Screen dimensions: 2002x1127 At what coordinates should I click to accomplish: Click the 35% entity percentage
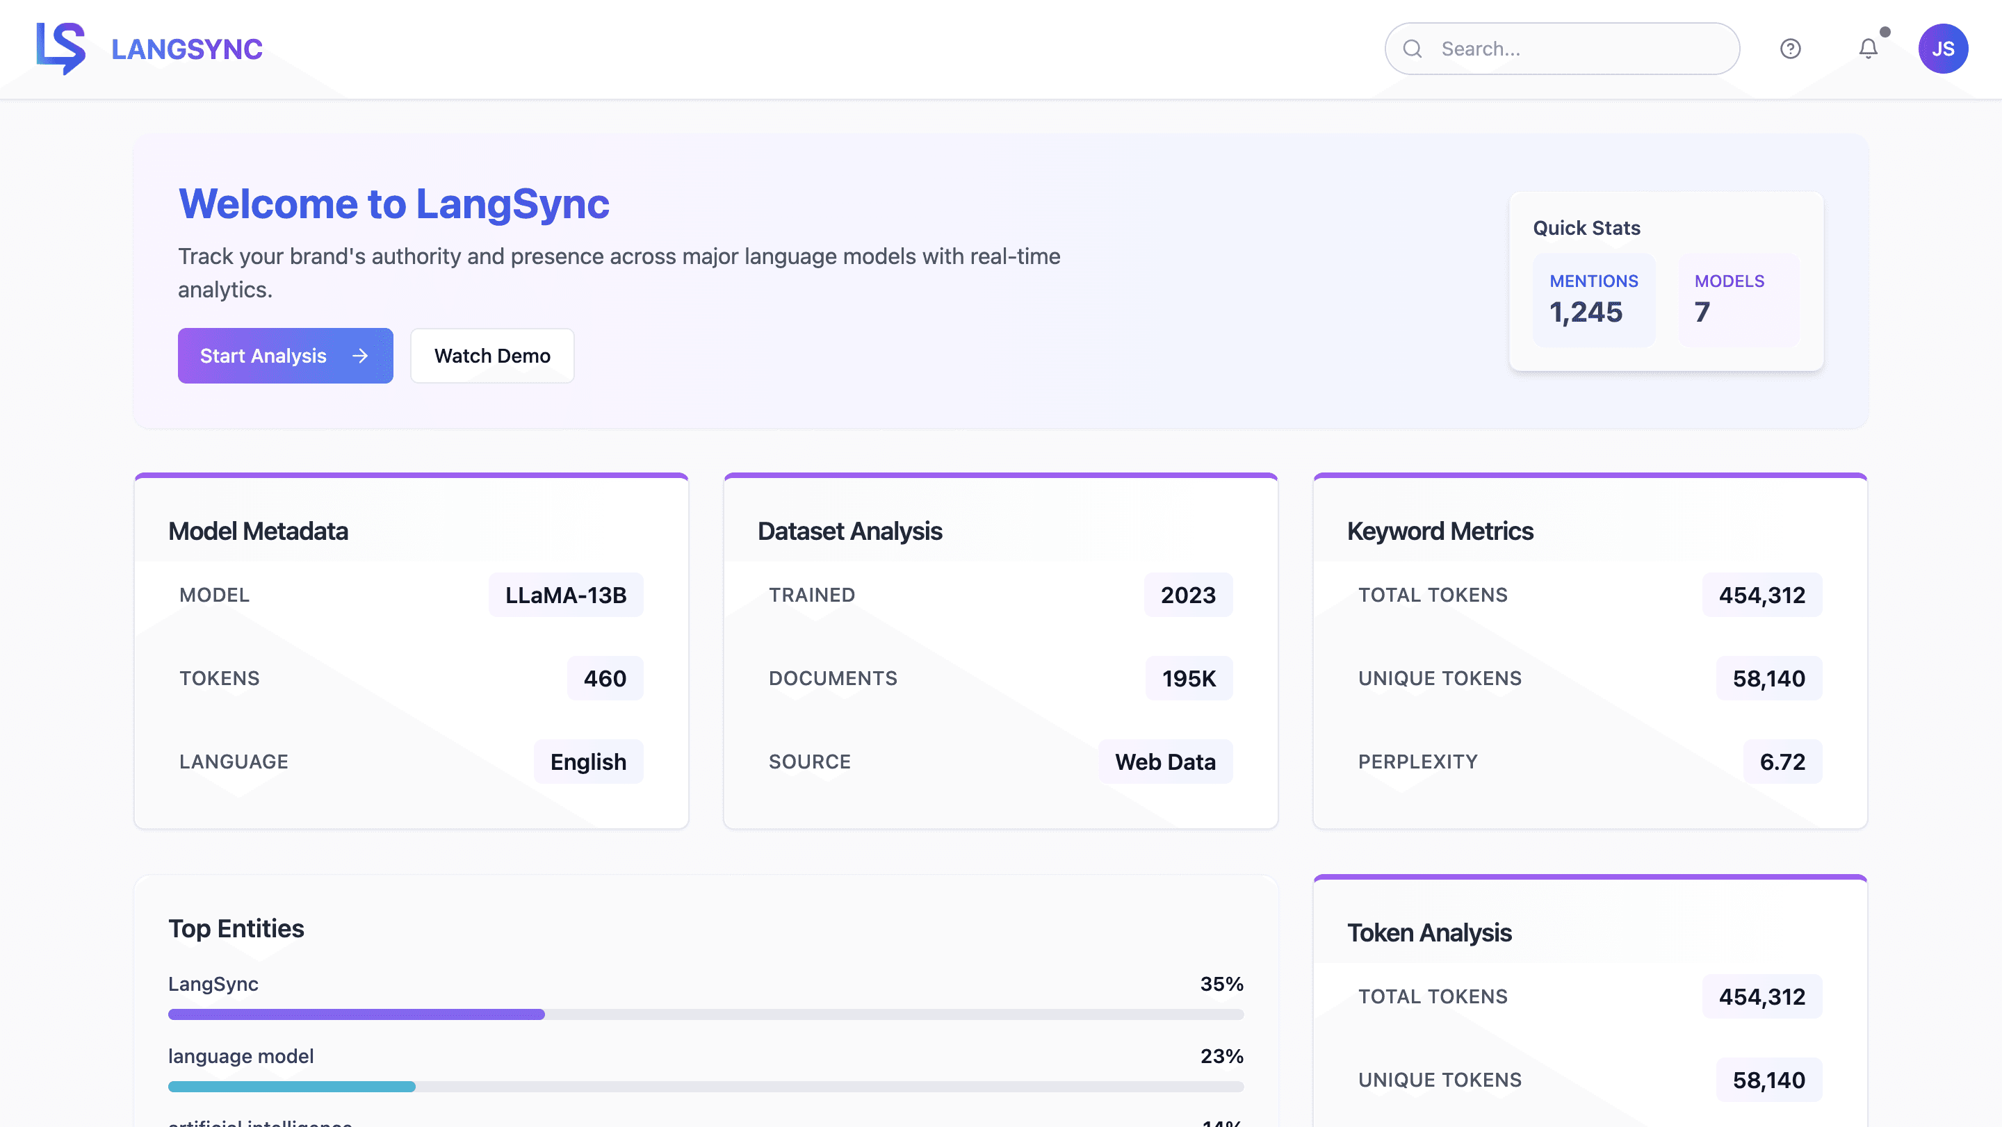pyautogui.click(x=1221, y=984)
